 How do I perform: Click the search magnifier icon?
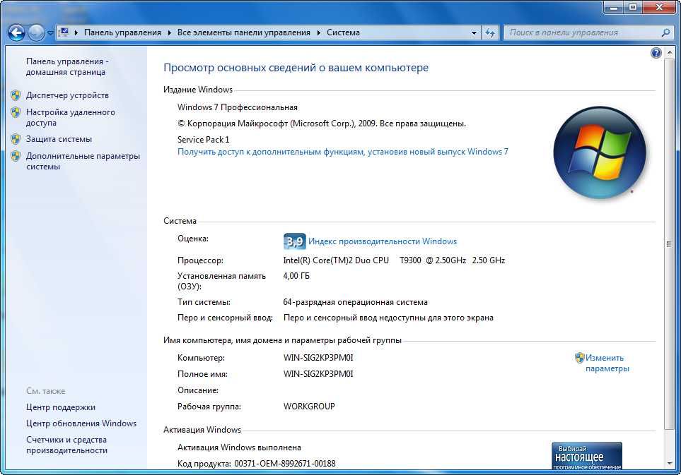(x=666, y=32)
